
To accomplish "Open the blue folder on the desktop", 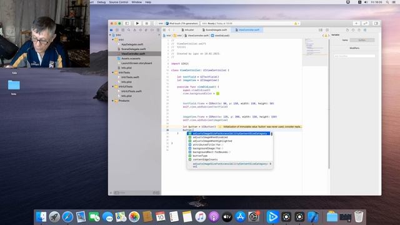I will (14, 85).
